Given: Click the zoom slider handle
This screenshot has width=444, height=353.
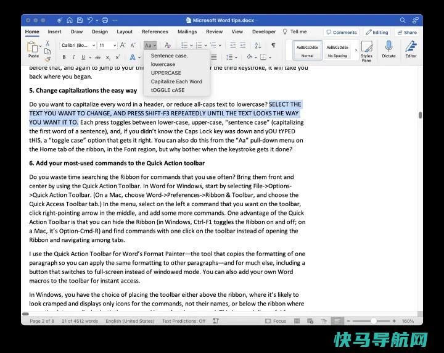Looking at the screenshot, I should 374,321.
